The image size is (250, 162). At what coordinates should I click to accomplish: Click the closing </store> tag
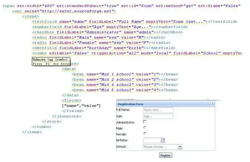(x=52, y=122)
